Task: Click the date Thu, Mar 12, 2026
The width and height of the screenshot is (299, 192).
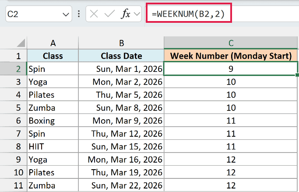Action: (x=121, y=133)
